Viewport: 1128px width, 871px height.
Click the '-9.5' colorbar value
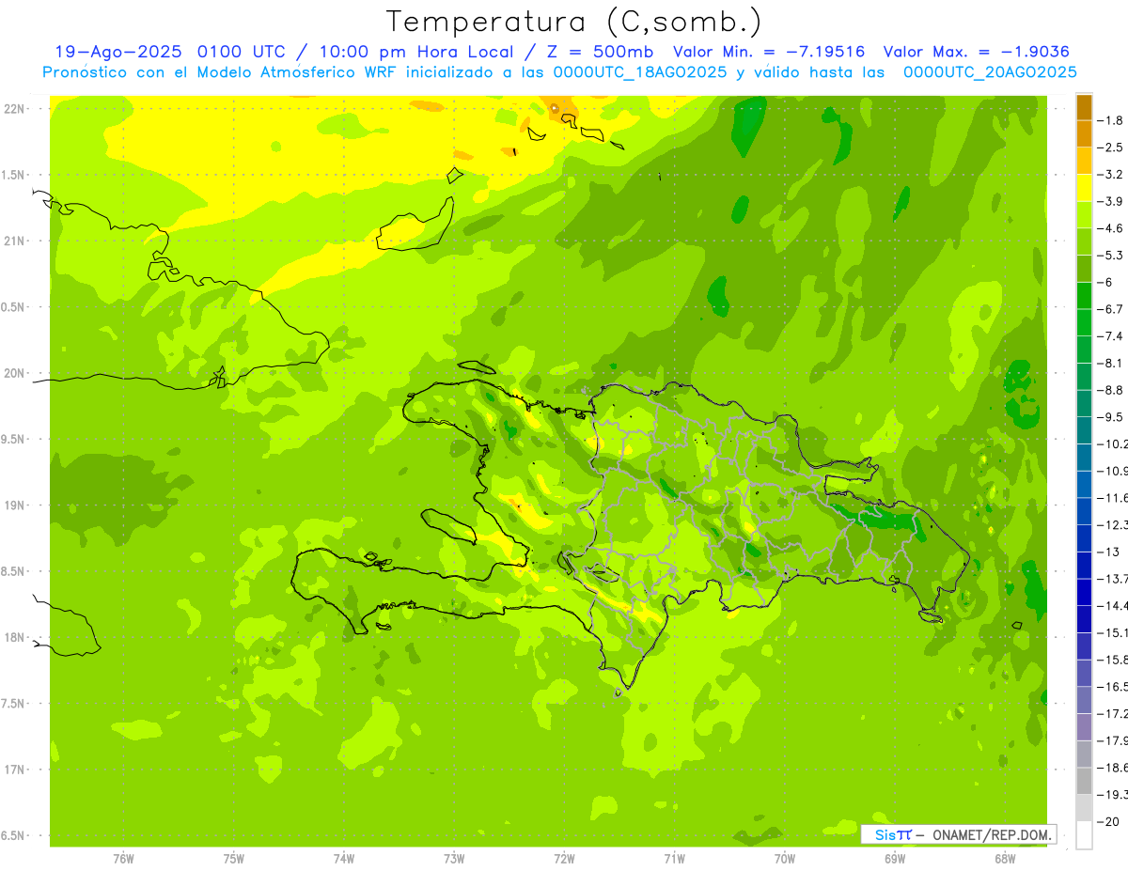[x=1112, y=416]
